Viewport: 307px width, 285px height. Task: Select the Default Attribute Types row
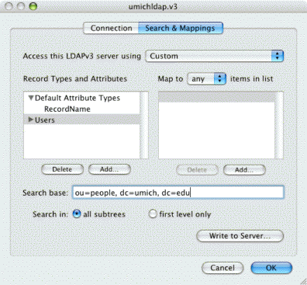coord(81,98)
